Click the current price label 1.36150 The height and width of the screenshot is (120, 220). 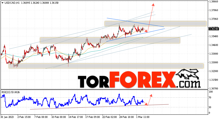214,29
